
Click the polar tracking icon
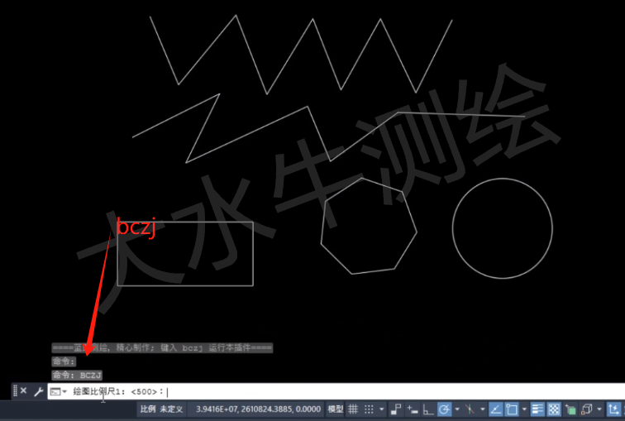tap(444, 409)
